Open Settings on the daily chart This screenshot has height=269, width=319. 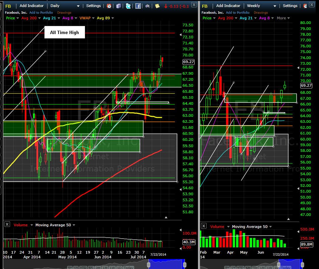tap(93, 6)
